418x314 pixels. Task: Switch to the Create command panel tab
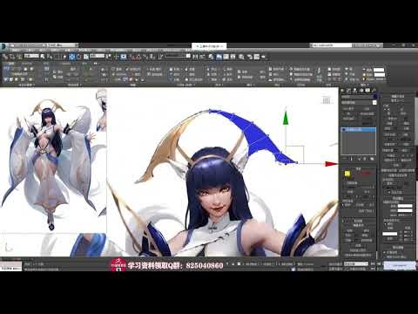[x=343, y=91]
